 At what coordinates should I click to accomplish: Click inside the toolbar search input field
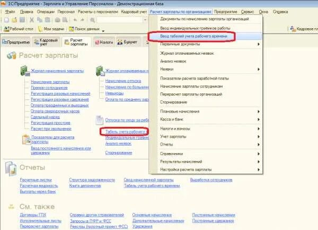pyautogui.click(x=120, y=20)
